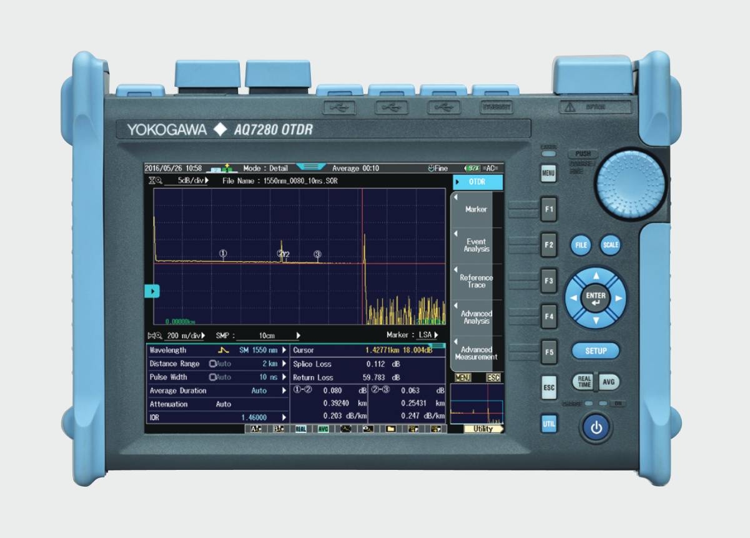Push the right arrow key
The width and height of the screenshot is (750, 538).
618,298
